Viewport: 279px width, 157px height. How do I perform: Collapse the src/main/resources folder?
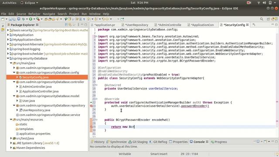(x=11, y=119)
